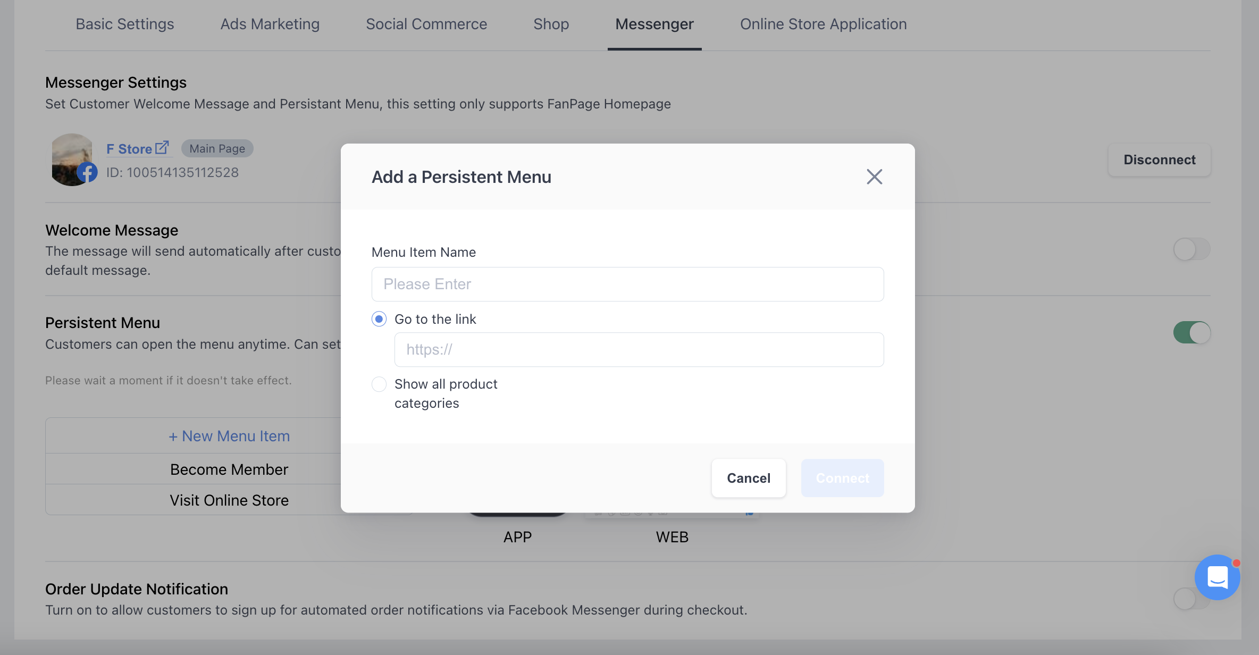Add a new menu item
The width and height of the screenshot is (1259, 655).
click(229, 436)
